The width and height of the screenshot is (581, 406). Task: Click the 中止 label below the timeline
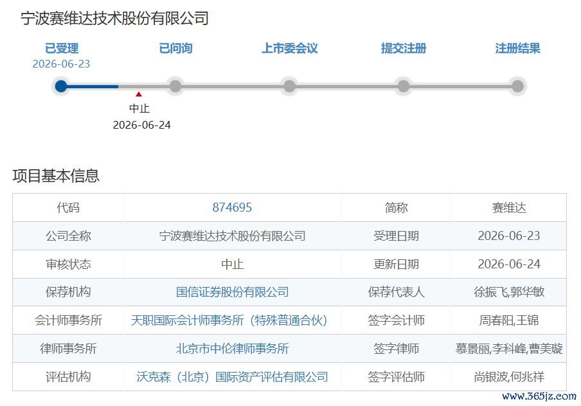pyautogui.click(x=139, y=108)
